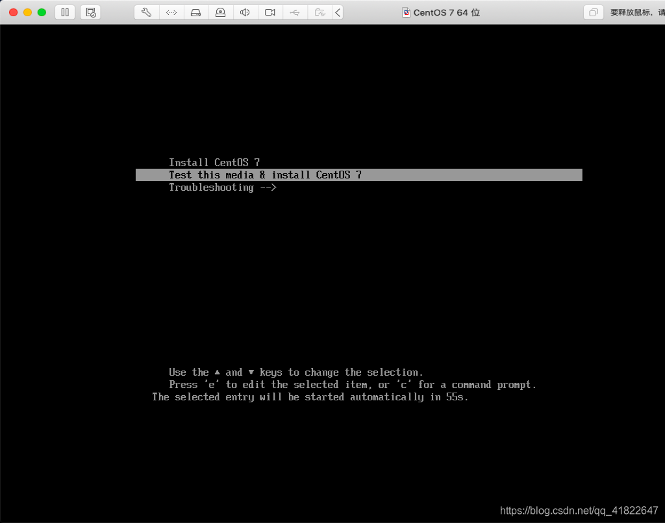Click the 'Use the ▲ and ▼ keys' hint
This screenshot has height=523, width=665.
coord(296,372)
